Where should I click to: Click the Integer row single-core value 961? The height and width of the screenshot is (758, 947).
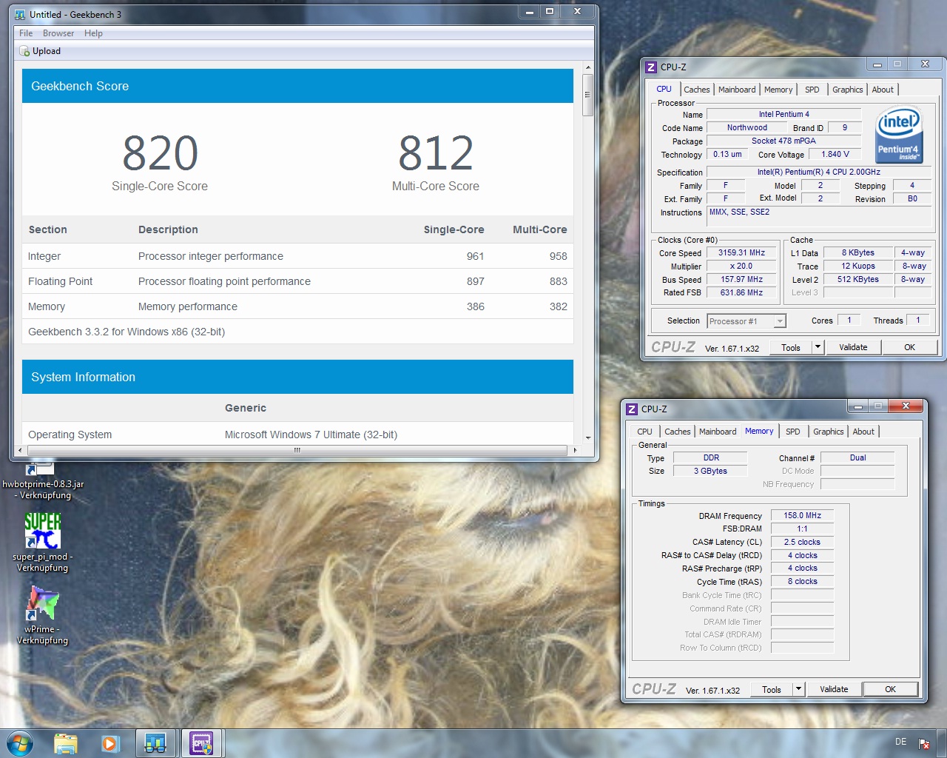coord(475,256)
